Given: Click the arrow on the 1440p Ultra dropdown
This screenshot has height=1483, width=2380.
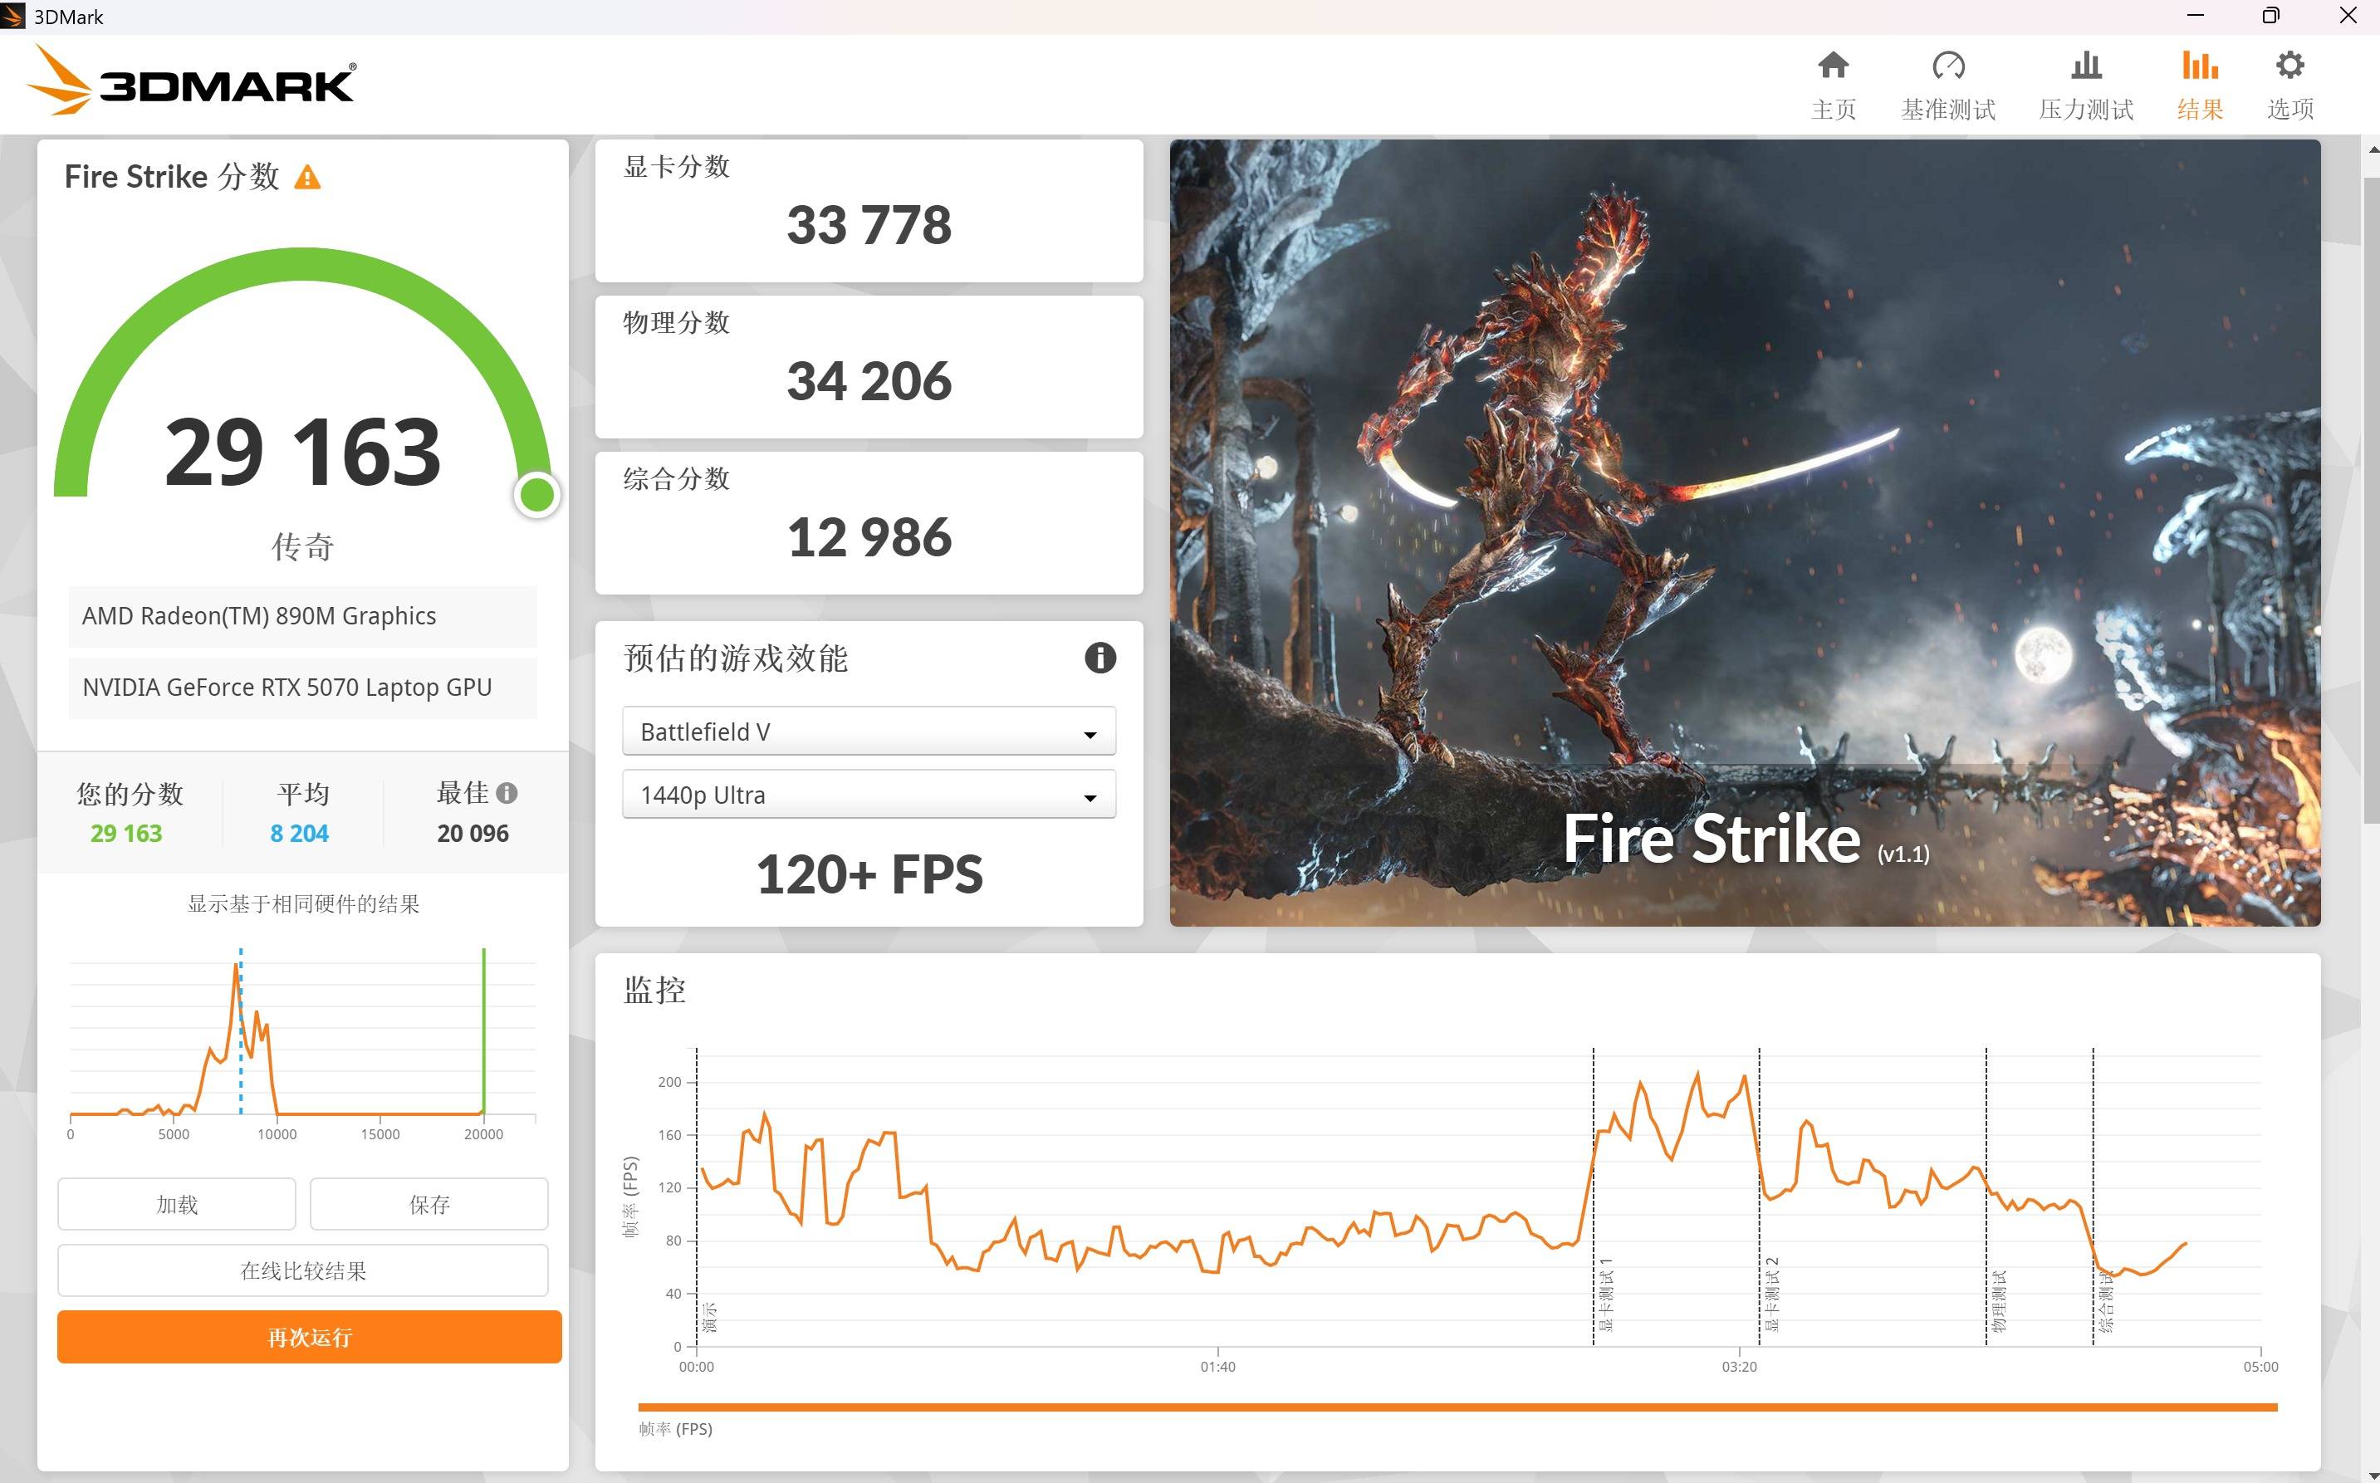Looking at the screenshot, I should click(x=1090, y=797).
